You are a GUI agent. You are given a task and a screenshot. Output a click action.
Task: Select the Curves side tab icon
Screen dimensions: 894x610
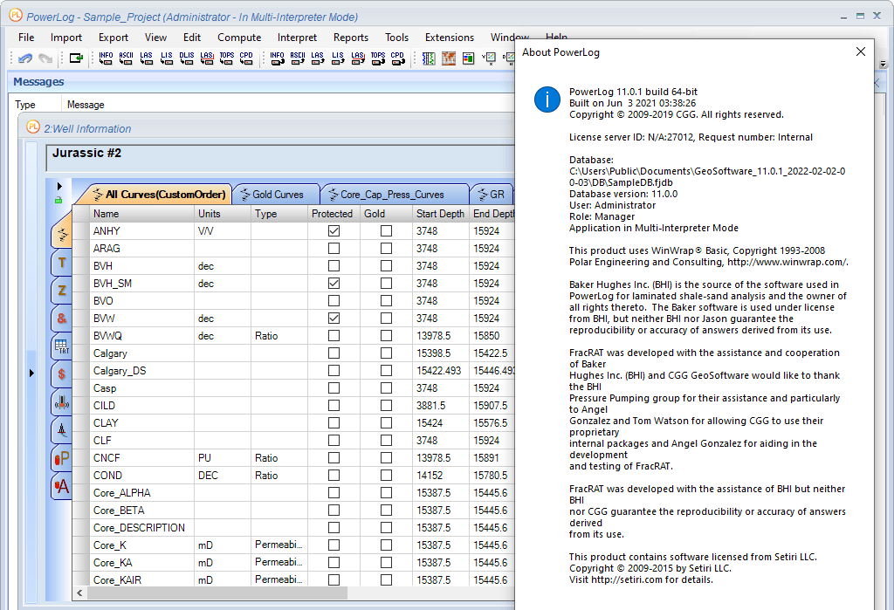click(x=62, y=235)
